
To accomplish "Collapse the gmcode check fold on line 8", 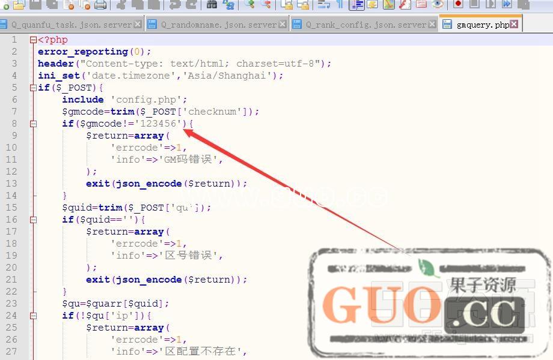I will (x=33, y=124).
